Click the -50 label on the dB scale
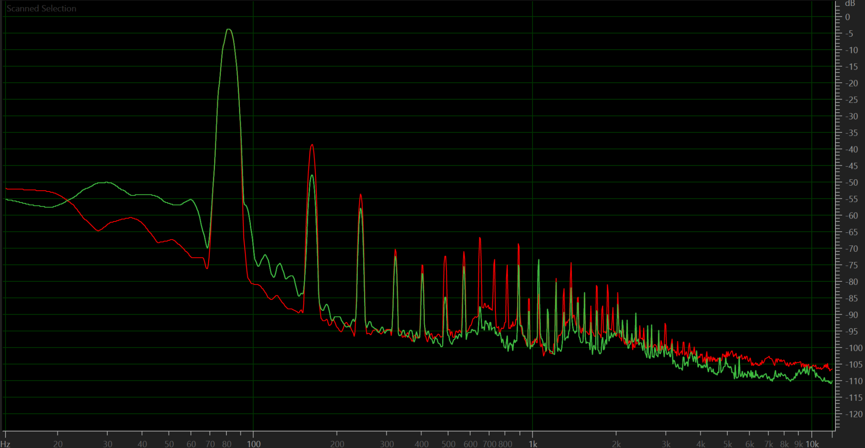This screenshot has width=865, height=448. click(851, 183)
